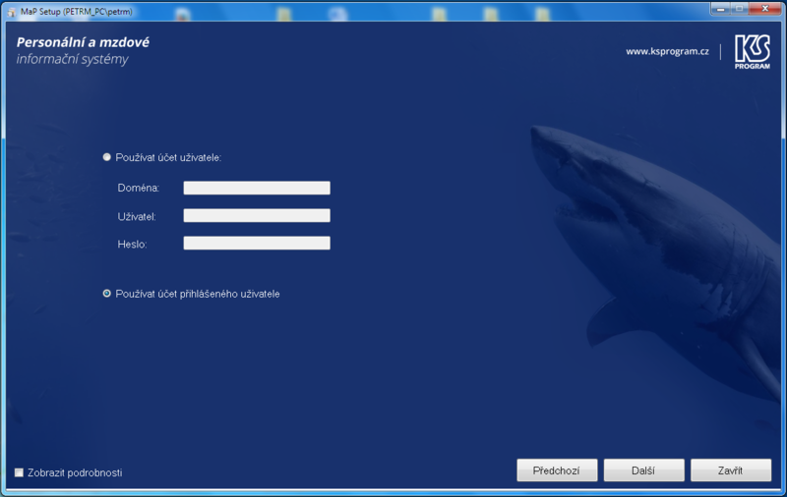Click the KS Program logo
Image resolution: width=787 pixels, height=497 pixels.
[x=752, y=52]
